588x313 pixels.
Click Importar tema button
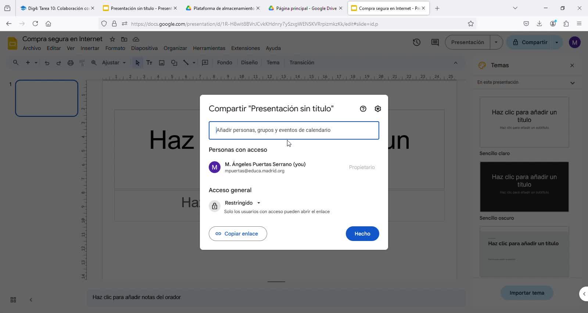pyautogui.click(x=527, y=293)
